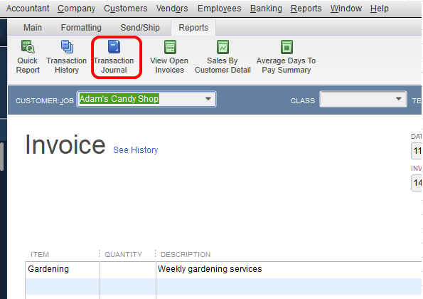
Task: Click the Weekly gardening services description cell
Action: click(289, 269)
